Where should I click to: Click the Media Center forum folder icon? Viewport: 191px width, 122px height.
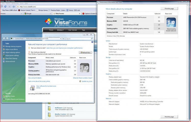click(x=49, y=115)
